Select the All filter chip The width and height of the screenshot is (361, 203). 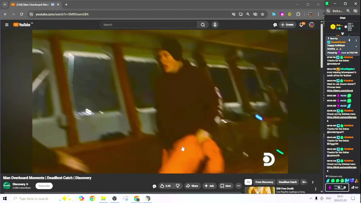[248, 182]
